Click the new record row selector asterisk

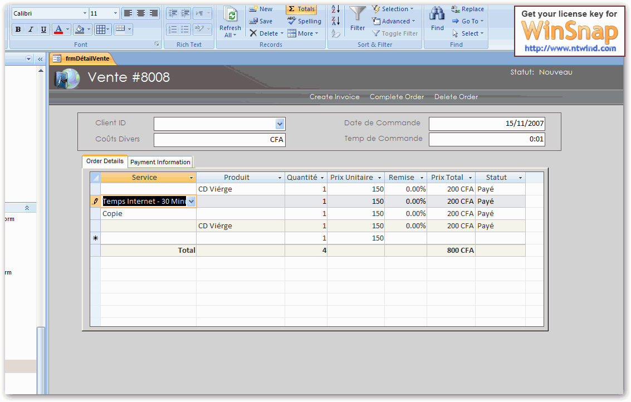click(x=95, y=238)
